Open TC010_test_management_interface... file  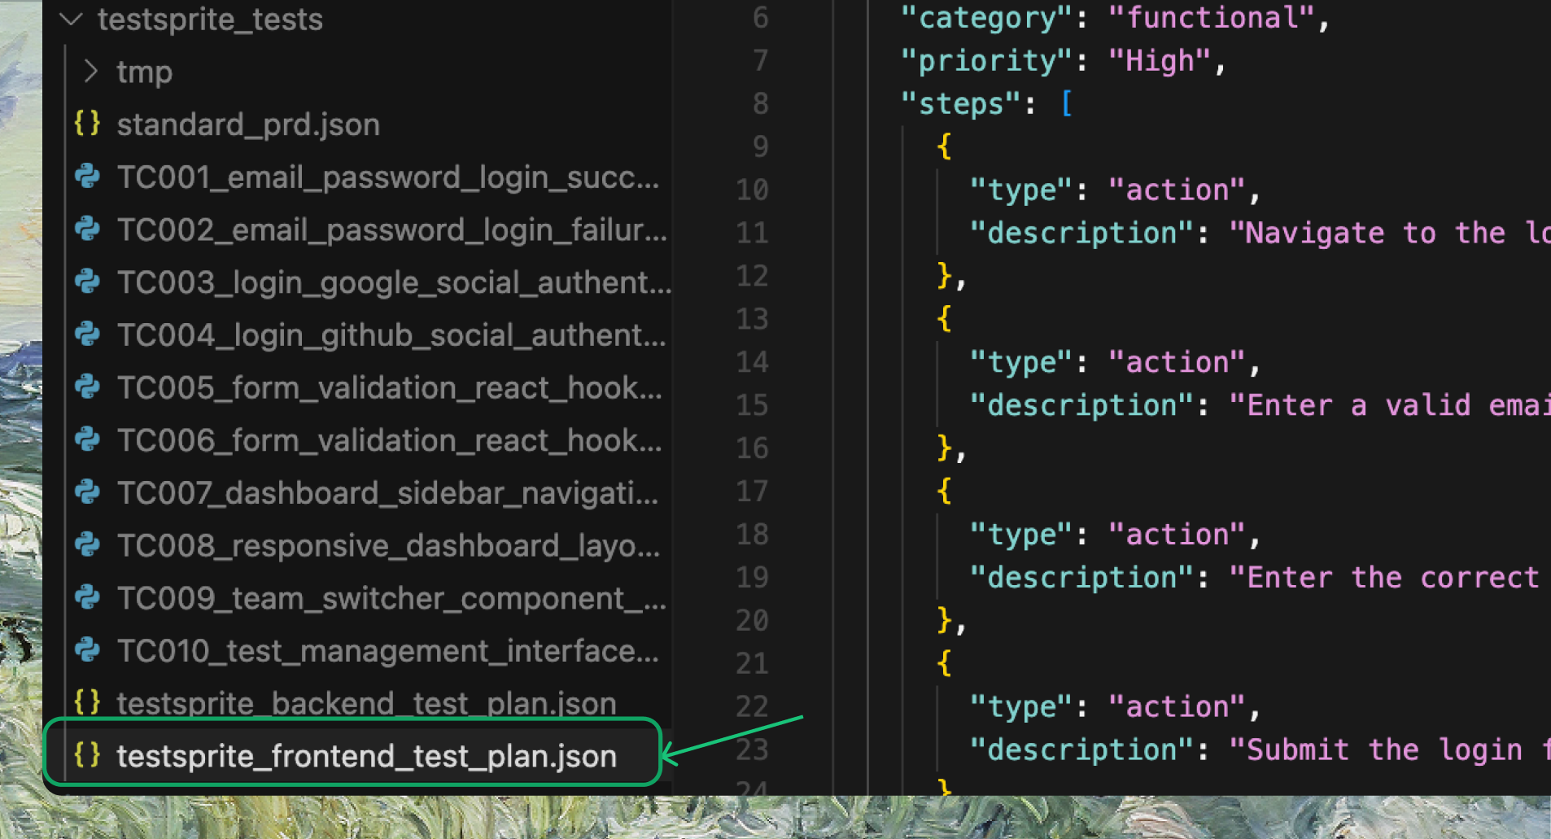coord(387,651)
